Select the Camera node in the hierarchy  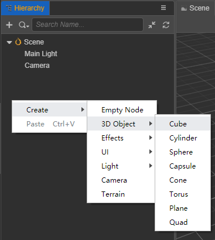[x=37, y=66]
